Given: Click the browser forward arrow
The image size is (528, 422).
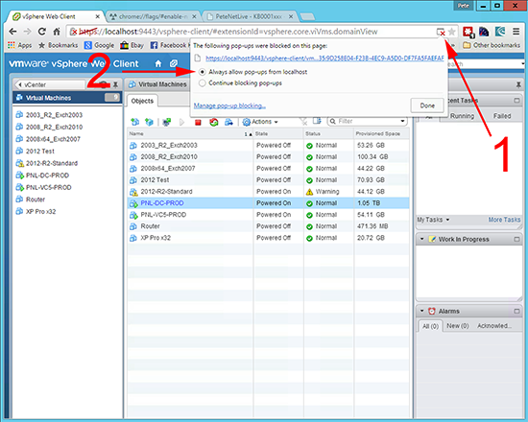Looking at the screenshot, I should 27,32.
